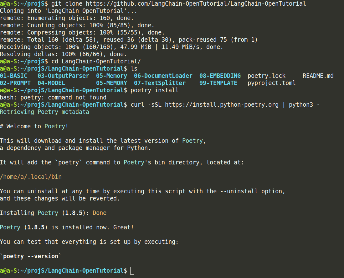
Task: Click the 'Enumerating objects: 160' line
Action: [67, 18]
